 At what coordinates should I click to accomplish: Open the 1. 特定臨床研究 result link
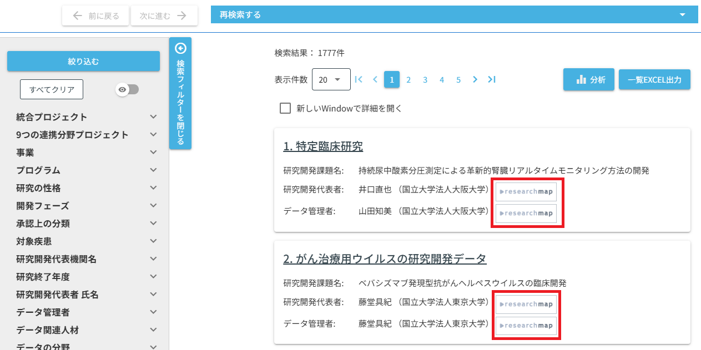(x=323, y=146)
